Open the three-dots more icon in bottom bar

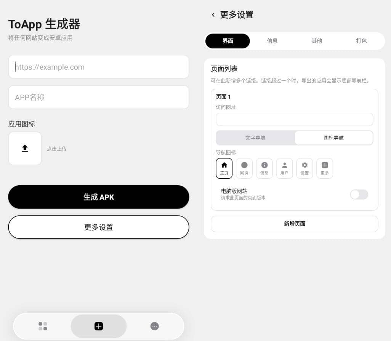point(154,326)
